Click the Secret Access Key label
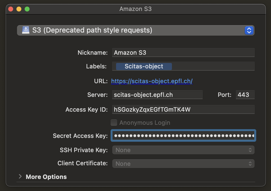The image size is (271, 191). tap(80, 136)
